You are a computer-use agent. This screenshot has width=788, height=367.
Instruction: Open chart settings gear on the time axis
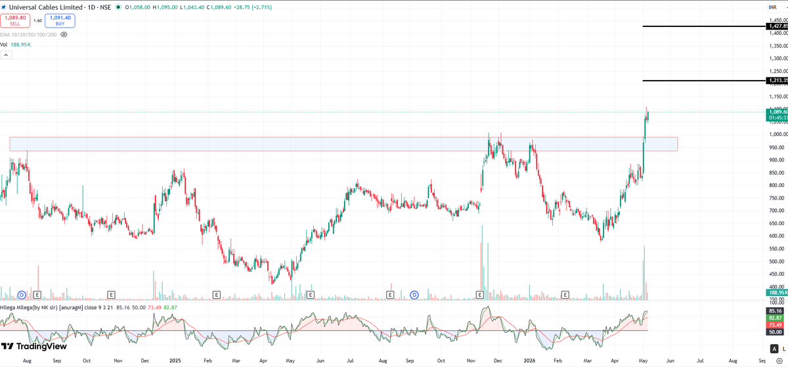pyautogui.click(x=778, y=361)
